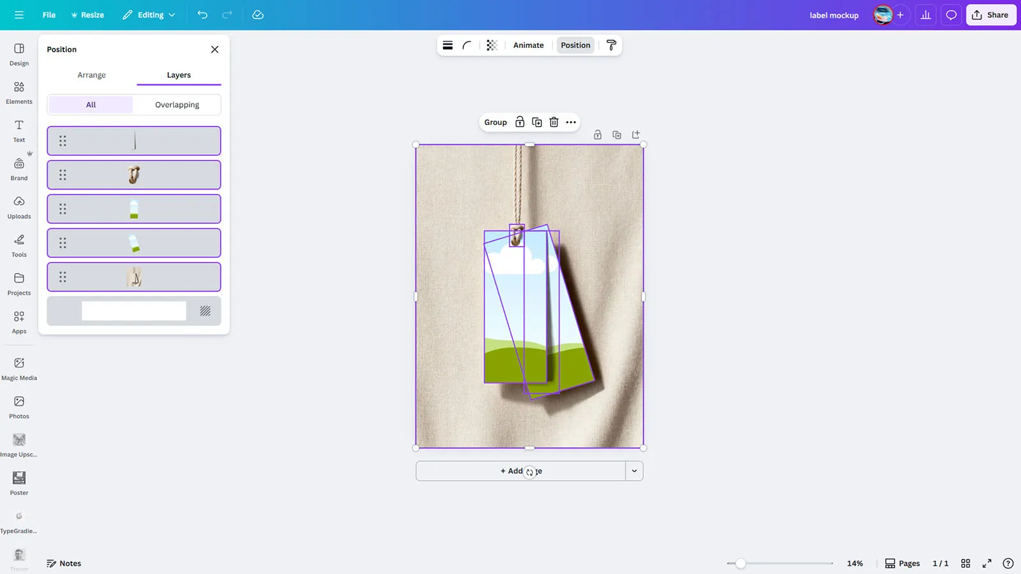Open Magic Media in the sidebar
The width and height of the screenshot is (1021, 574).
tap(19, 369)
